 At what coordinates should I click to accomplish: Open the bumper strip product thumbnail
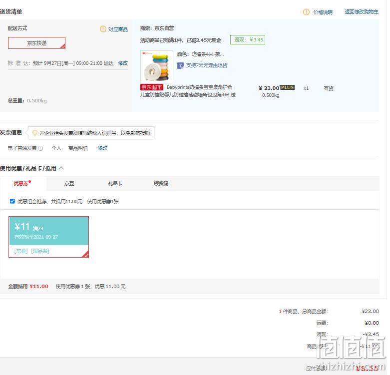click(157, 66)
